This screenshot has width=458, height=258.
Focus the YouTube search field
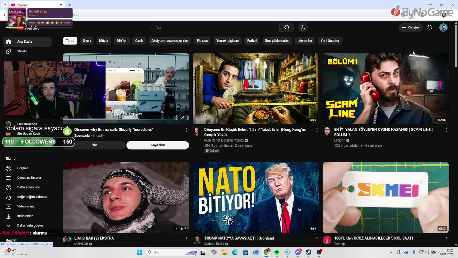click(x=215, y=28)
